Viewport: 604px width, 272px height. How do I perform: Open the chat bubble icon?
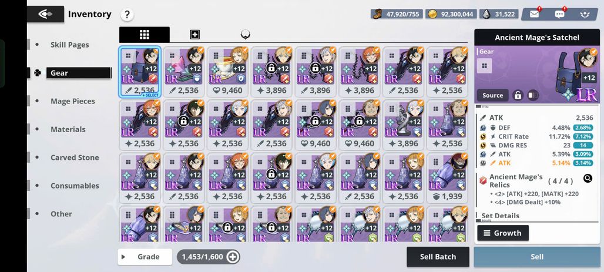pyautogui.click(x=559, y=14)
